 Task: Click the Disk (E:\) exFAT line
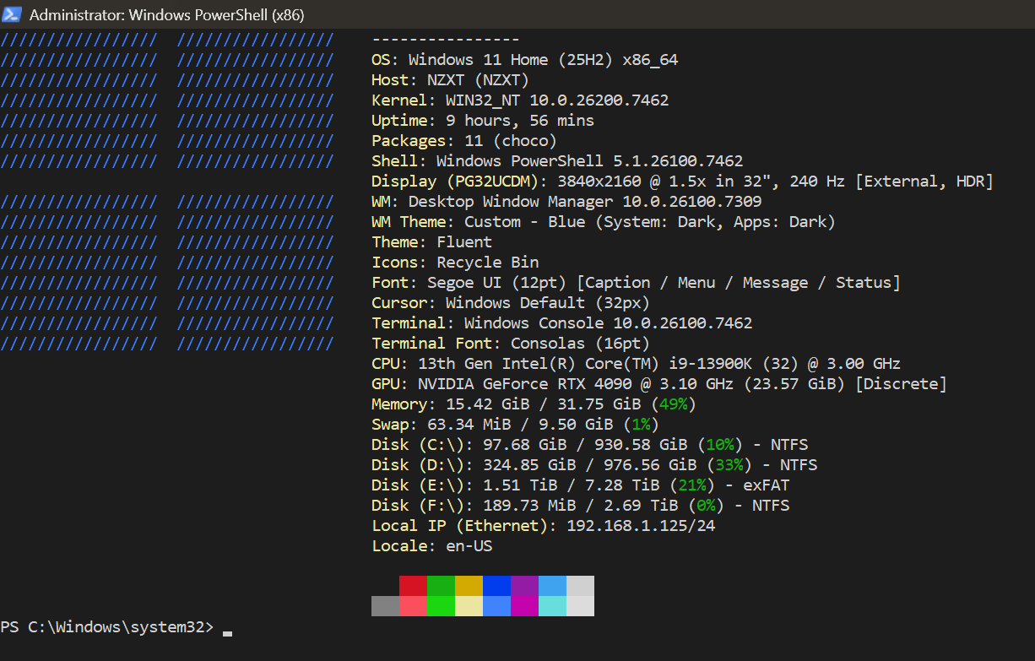tap(580, 485)
